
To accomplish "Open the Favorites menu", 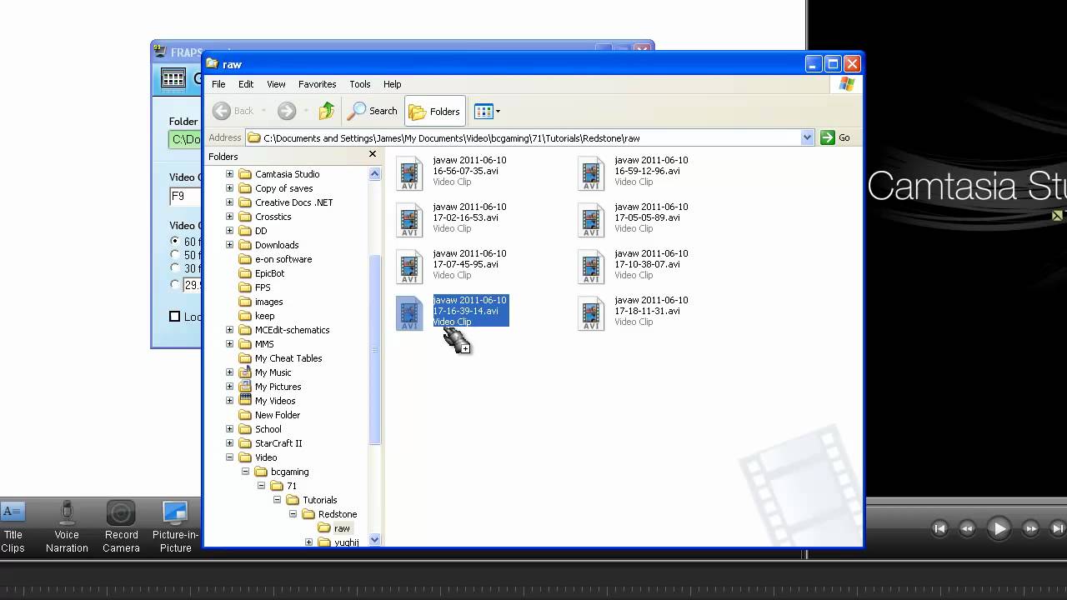I will click(318, 84).
